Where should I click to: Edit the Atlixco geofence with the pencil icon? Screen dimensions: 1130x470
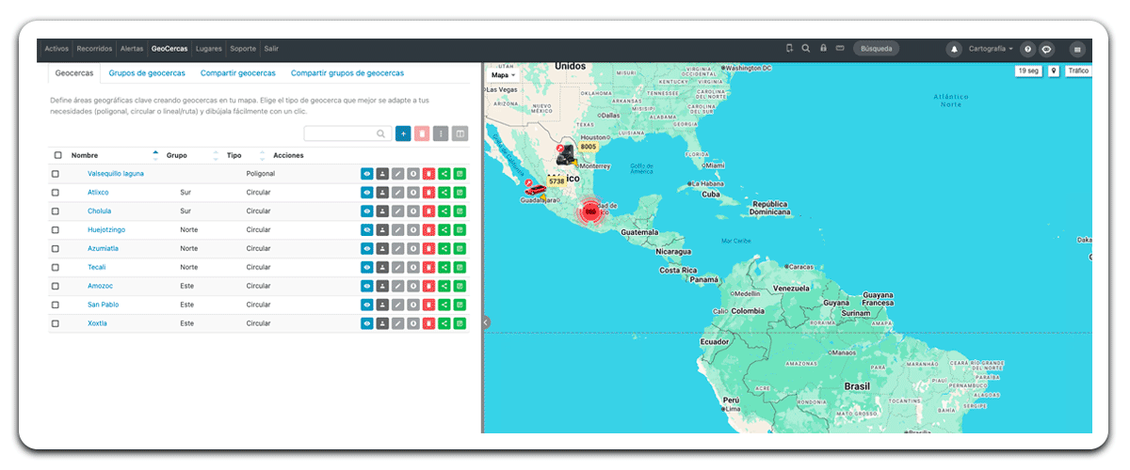coord(397,192)
